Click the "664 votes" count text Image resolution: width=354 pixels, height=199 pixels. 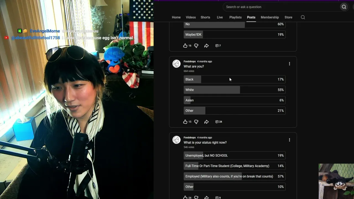point(189,71)
